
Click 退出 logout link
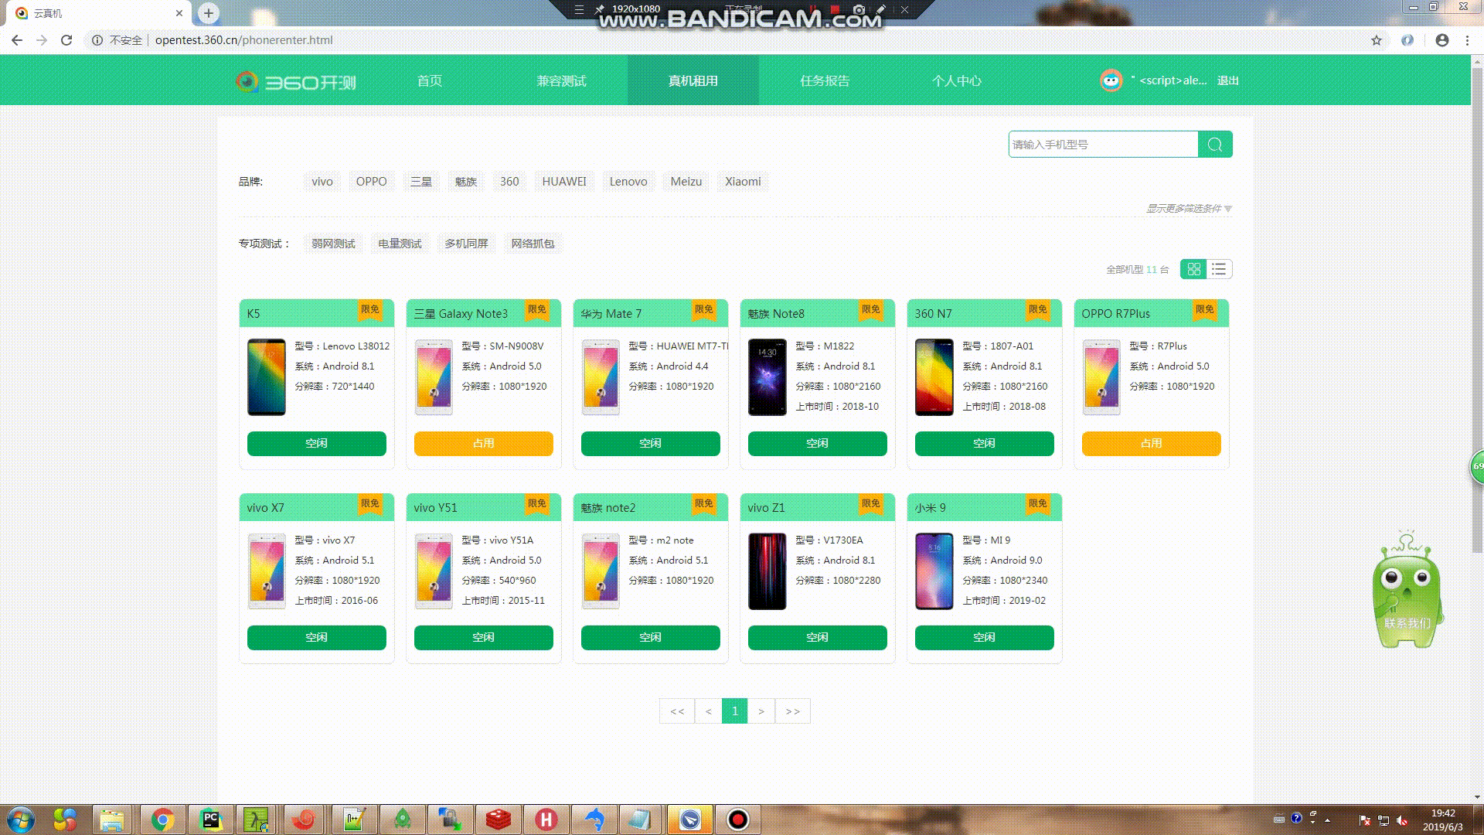pos(1227,80)
